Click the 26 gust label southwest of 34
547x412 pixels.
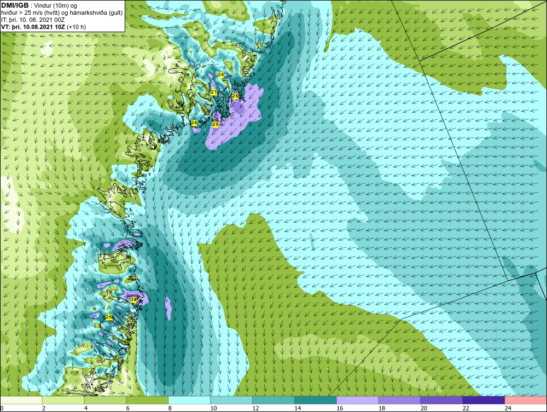[109, 317]
